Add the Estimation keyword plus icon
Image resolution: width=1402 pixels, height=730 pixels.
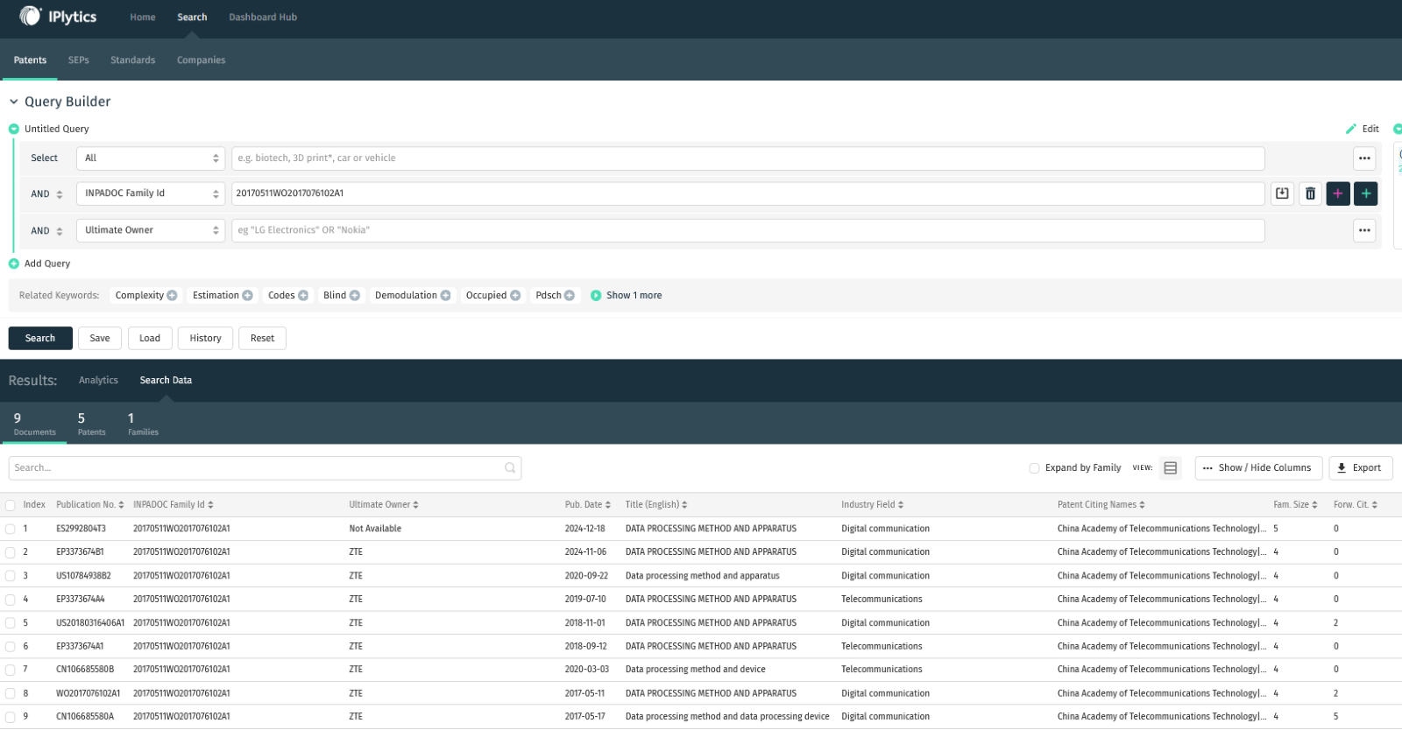[x=248, y=296]
